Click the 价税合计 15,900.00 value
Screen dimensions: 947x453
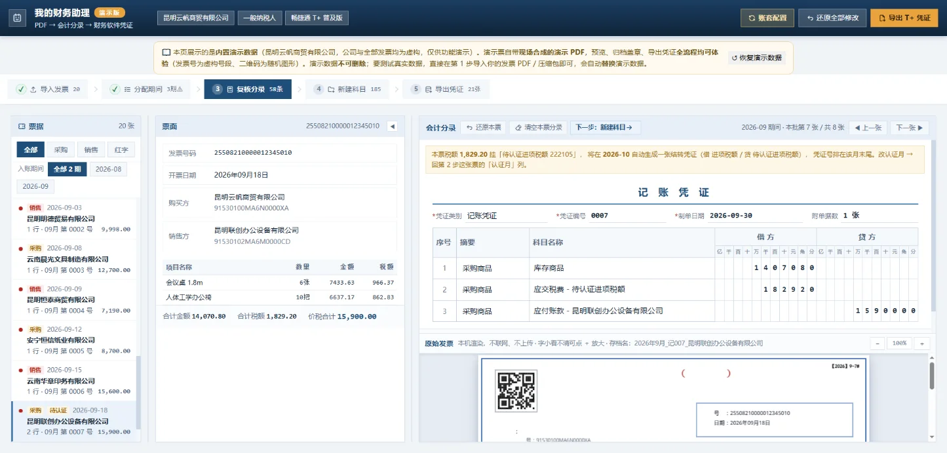click(x=357, y=316)
